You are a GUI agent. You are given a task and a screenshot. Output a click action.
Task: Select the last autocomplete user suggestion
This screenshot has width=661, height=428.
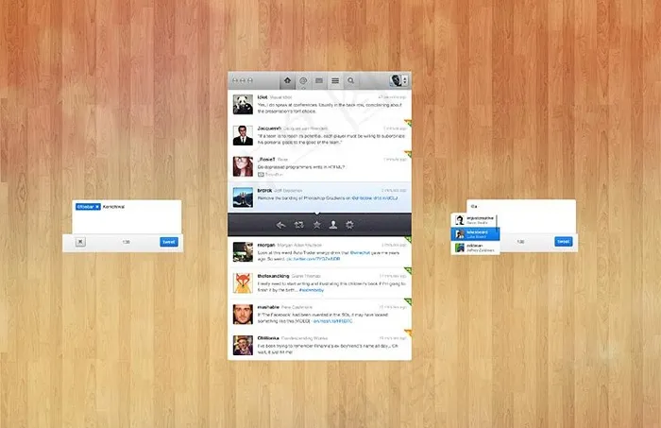click(473, 247)
